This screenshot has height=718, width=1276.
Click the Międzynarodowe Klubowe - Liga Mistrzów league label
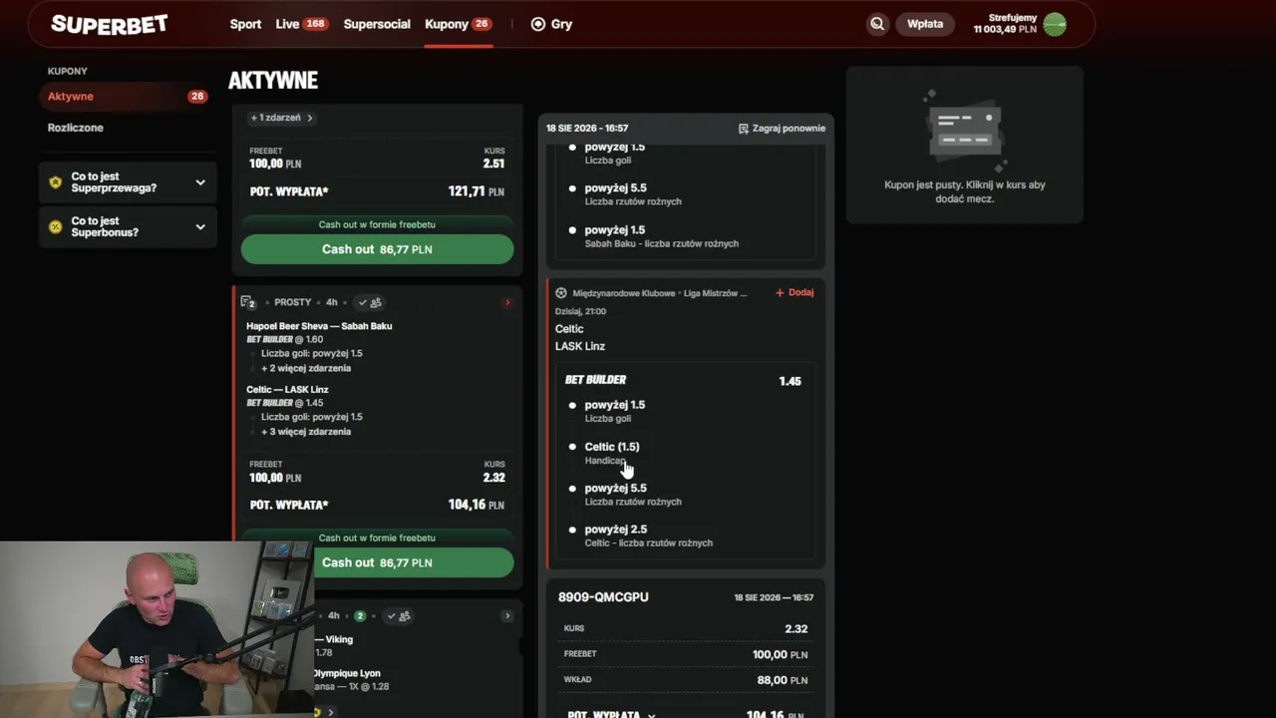pos(659,293)
